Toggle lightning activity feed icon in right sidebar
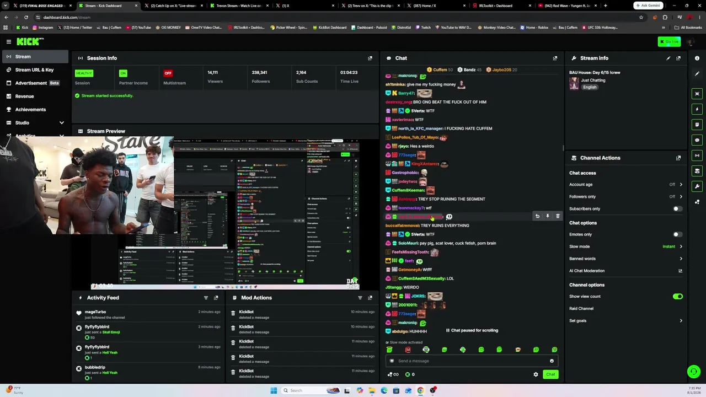This screenshot has width=706, height=397. (697, 109)
